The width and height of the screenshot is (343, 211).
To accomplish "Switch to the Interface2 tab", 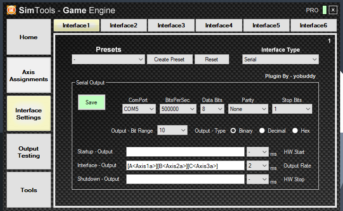I will click(x=124, y=25).
